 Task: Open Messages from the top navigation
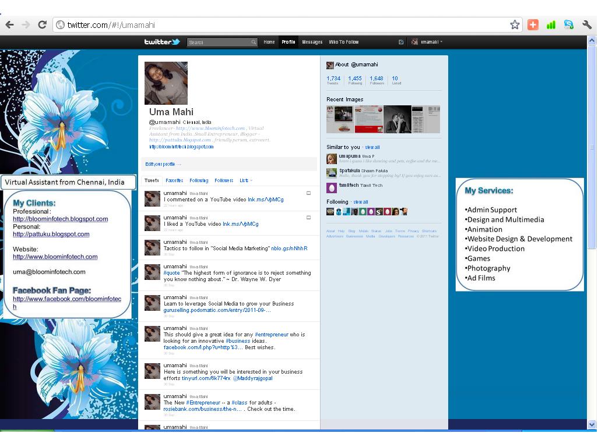312,41
